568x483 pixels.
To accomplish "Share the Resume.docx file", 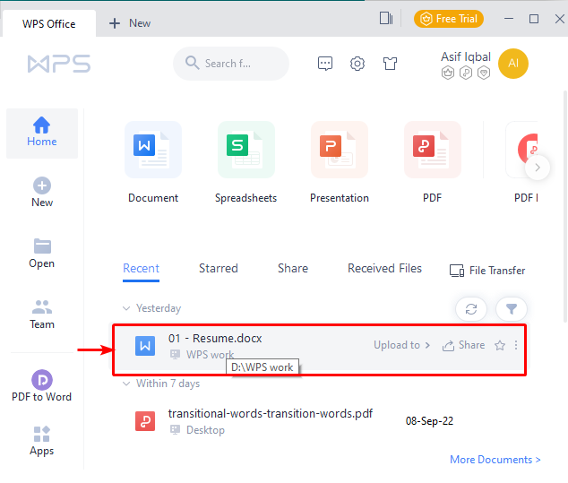I will (463, 345).
